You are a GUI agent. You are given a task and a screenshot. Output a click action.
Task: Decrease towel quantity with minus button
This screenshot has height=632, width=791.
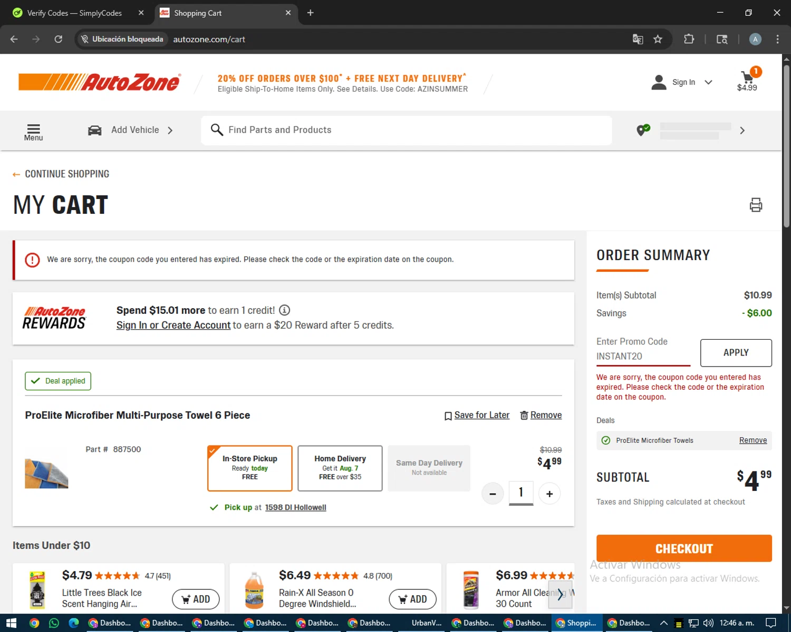tap(493, 493)
